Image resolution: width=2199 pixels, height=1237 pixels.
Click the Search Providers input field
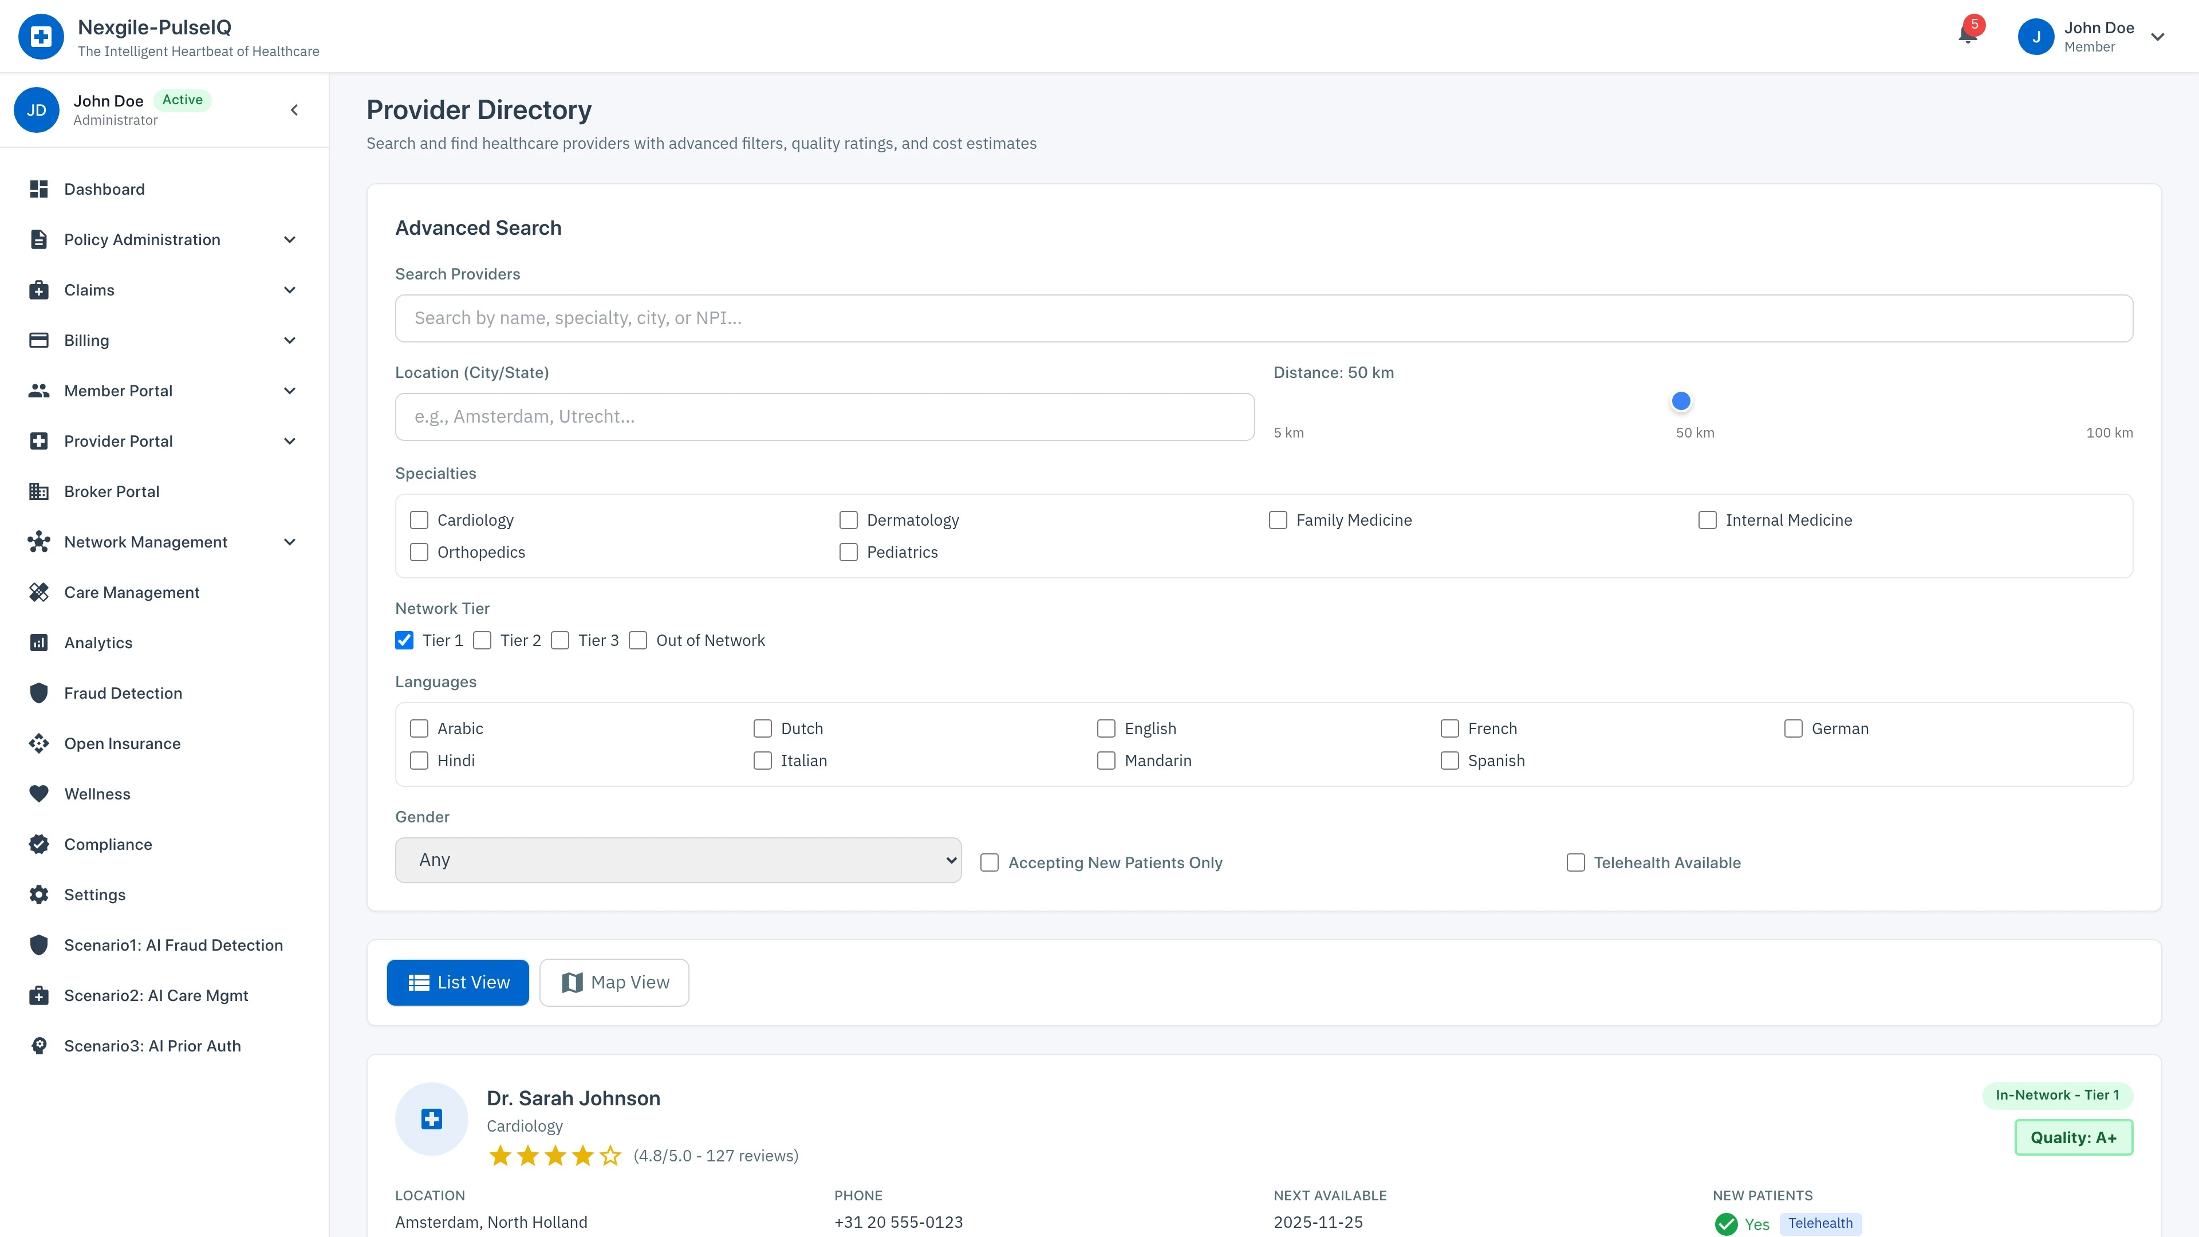(1263, 318)
